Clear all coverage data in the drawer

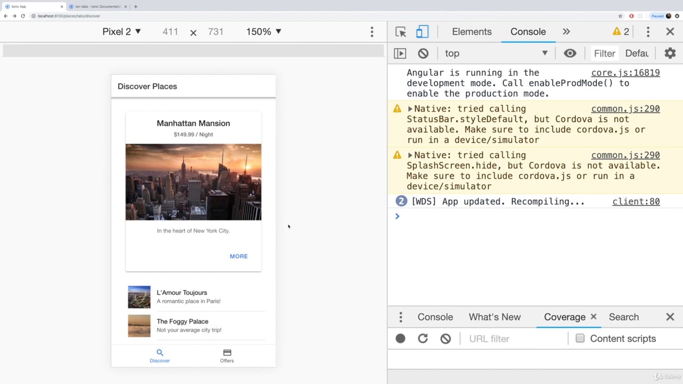pyautogui.click(x=446, y=339)
